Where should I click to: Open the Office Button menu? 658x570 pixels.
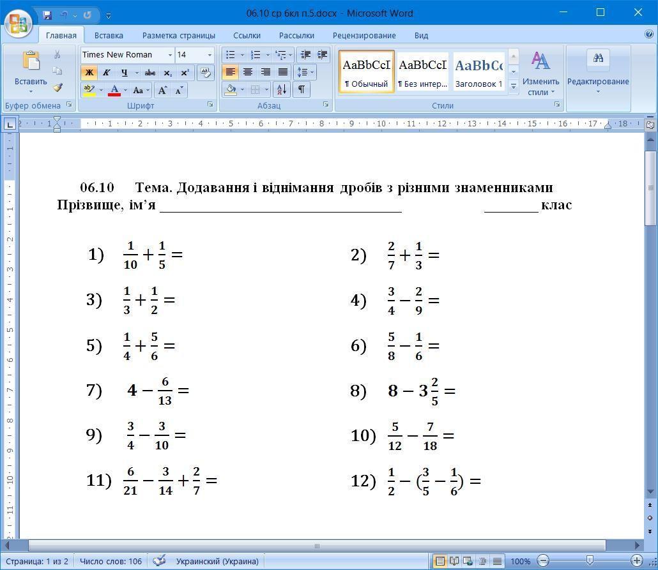point(19,22)
